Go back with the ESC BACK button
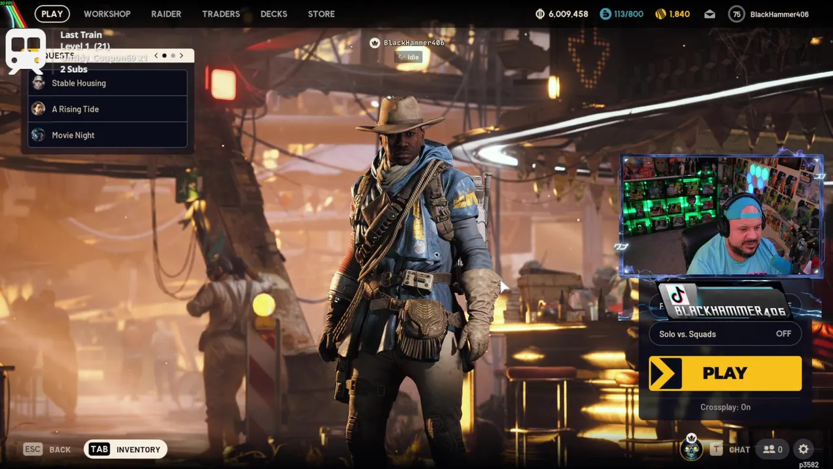The height and width of the screenshot is (469, 833). coord(47,449)
